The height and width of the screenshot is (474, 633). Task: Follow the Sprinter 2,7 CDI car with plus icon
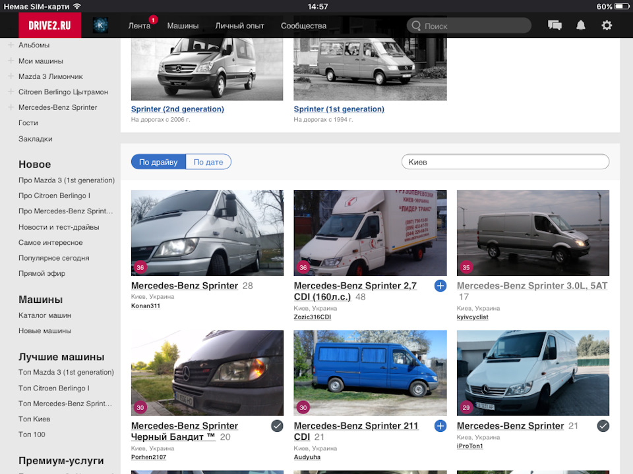coord(440,286)
